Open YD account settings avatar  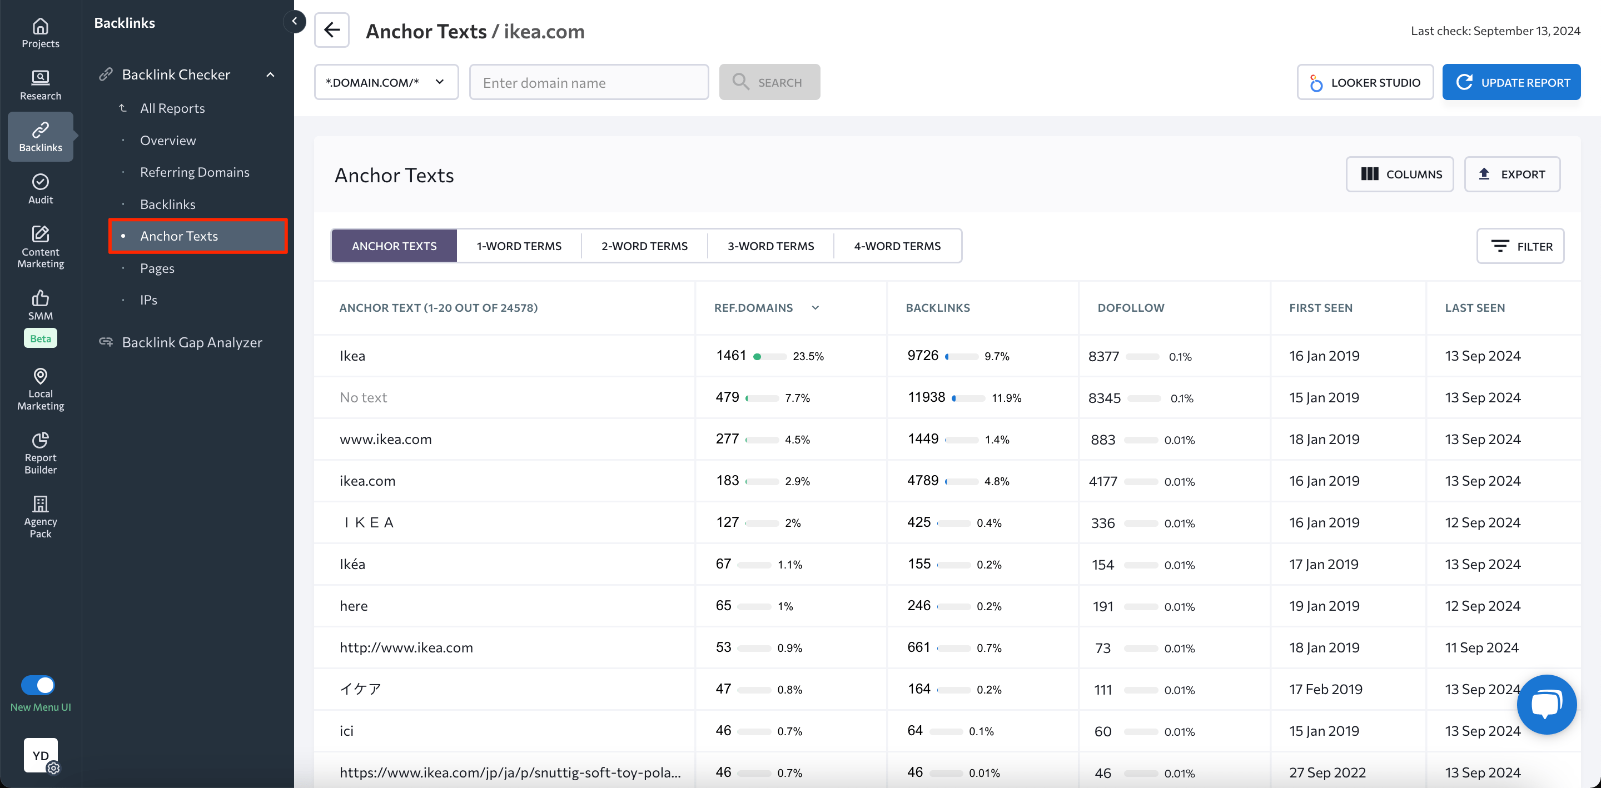pos(41,755)
